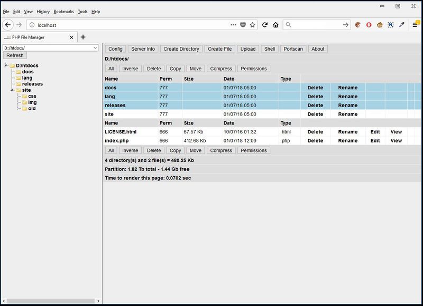Go to the home page icon
423x306 pixels.
pos(275,25)
